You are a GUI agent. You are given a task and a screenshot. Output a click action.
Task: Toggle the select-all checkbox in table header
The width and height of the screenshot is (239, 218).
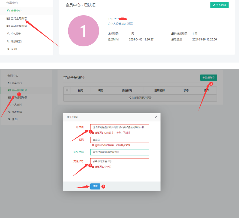click(67, 90)
